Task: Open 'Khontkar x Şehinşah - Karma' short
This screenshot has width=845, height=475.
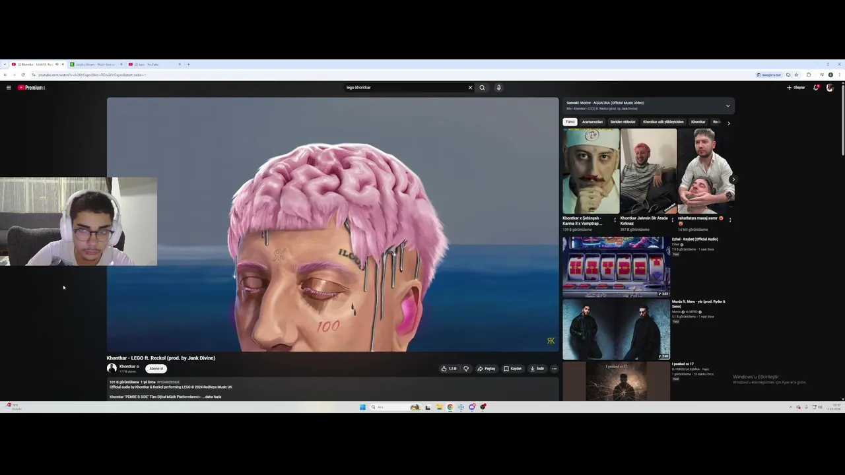Action: pyautogui.click(x=591, y=172)
